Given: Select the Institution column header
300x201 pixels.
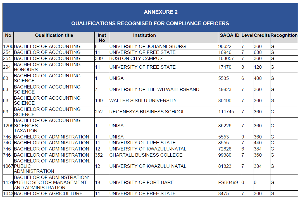Looking at the screenshot, I should click(x=144, y=35).
